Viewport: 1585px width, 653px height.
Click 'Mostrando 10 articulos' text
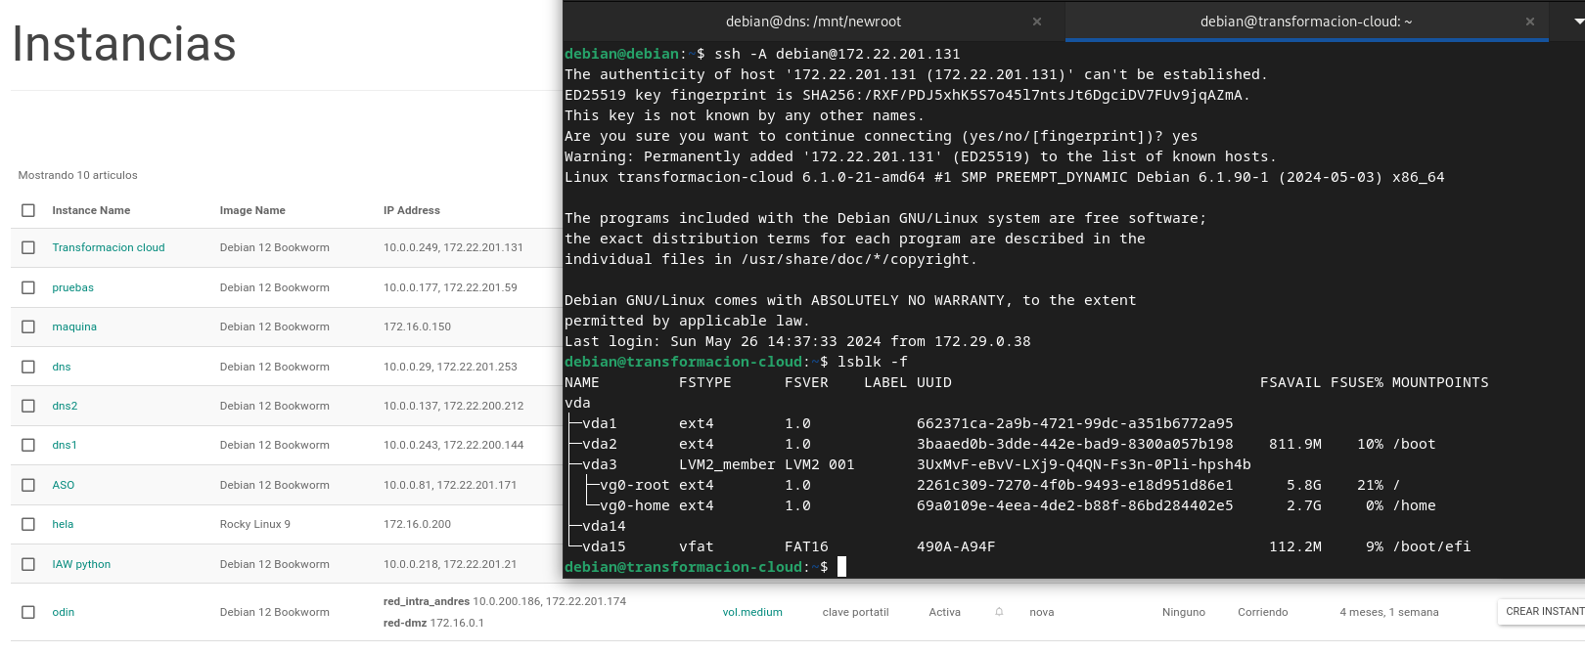click(78, 175)
